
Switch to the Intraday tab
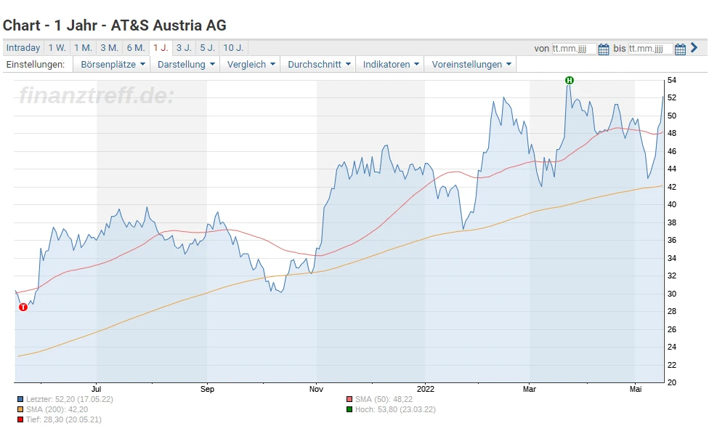pyautogui.click(x=23, y=48)
